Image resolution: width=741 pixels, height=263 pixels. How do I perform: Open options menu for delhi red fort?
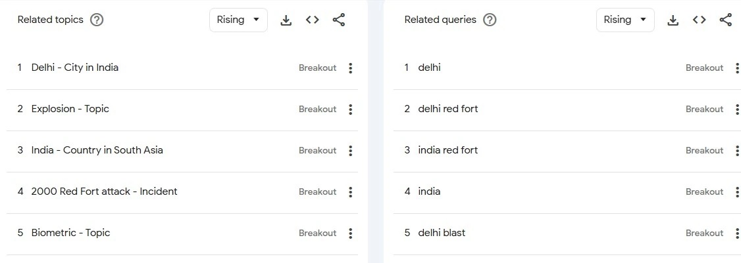click(x=737, y=110)
